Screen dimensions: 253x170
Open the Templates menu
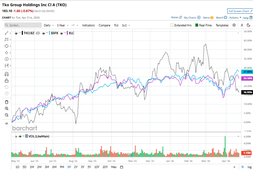(x=222, y=25)
